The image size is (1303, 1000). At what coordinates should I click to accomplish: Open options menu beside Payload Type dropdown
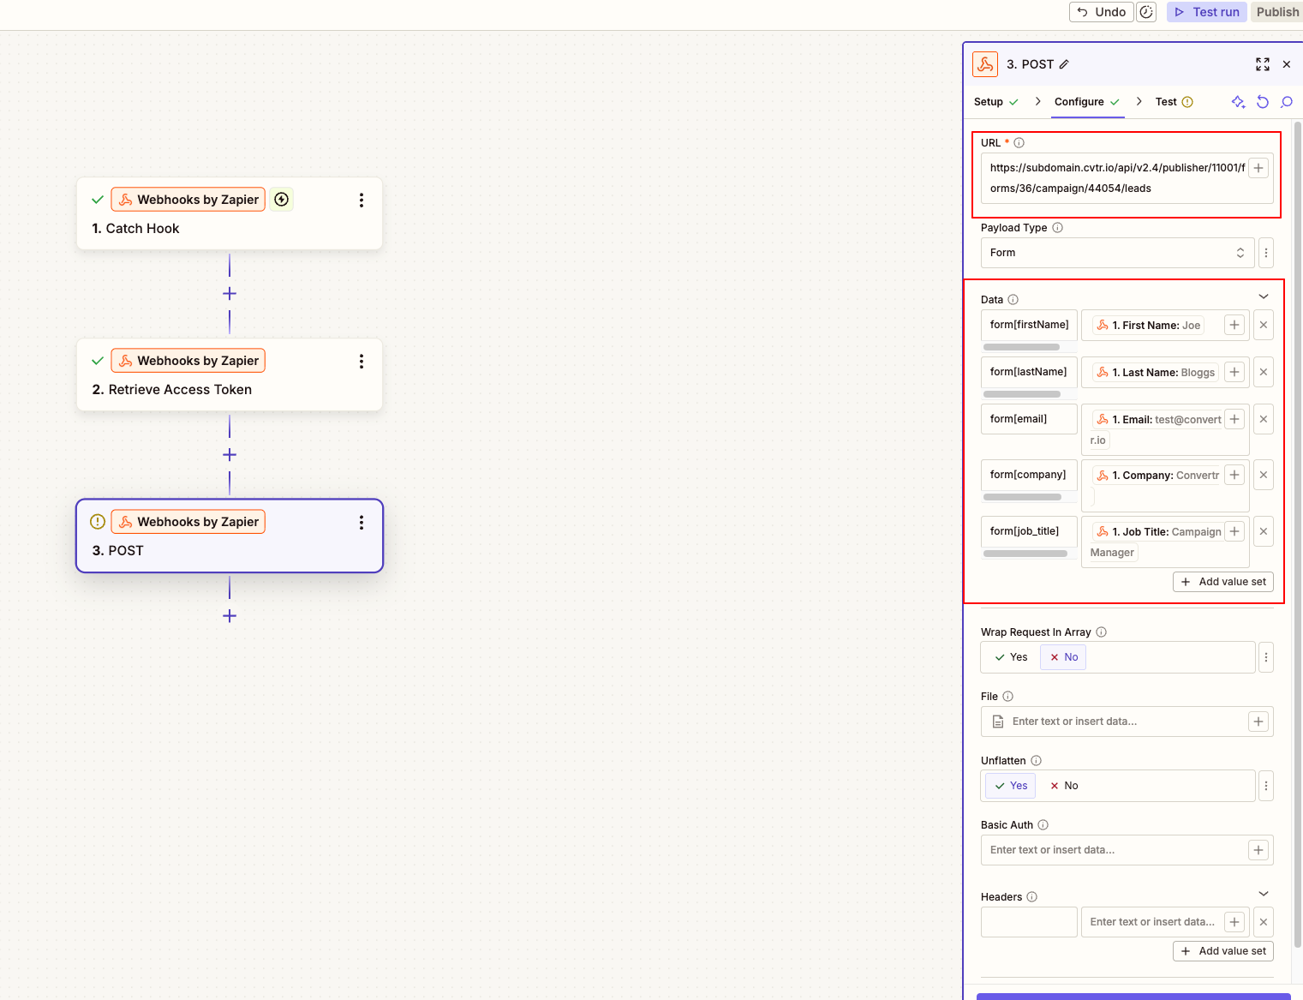pyautogui.click(x=1266, y=253)
